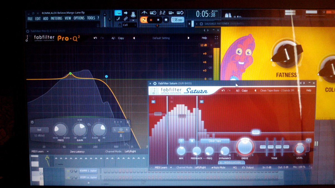Screen dimensions: 335x188
Task: Toggle the 3.2 count-in icon
Action: (x=162, y=13)
